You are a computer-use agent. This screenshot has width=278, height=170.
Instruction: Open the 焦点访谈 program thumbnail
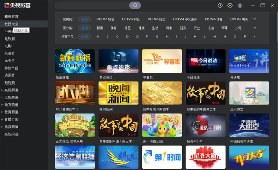pyautogui.click(x=118, y=61)
